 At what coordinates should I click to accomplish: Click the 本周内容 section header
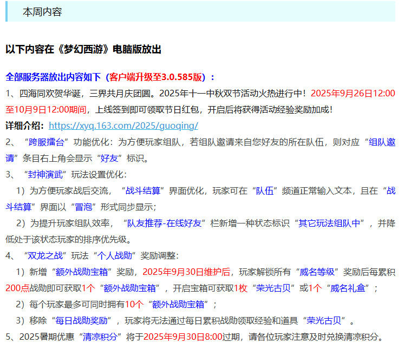click(x=200, y=12)
